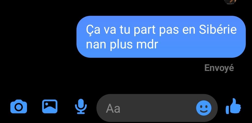Choose the image attachment icon

[50, 106]
